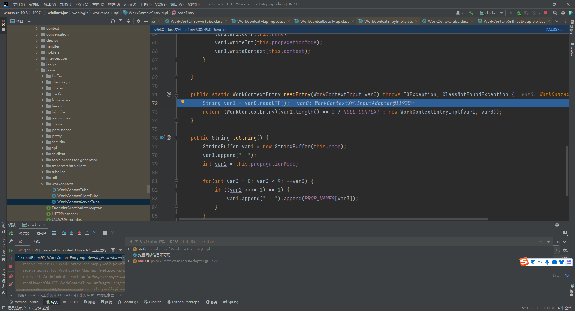Expand the security folder

tap(42, 142)
